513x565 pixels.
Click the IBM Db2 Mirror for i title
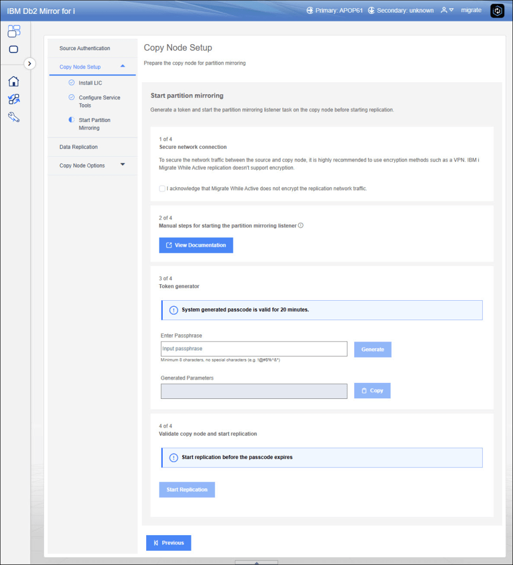(x=41, y=11)
